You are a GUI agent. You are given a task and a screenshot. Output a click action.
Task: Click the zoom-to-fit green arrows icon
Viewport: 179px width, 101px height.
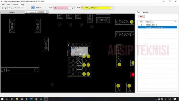[x=12, y=8]
